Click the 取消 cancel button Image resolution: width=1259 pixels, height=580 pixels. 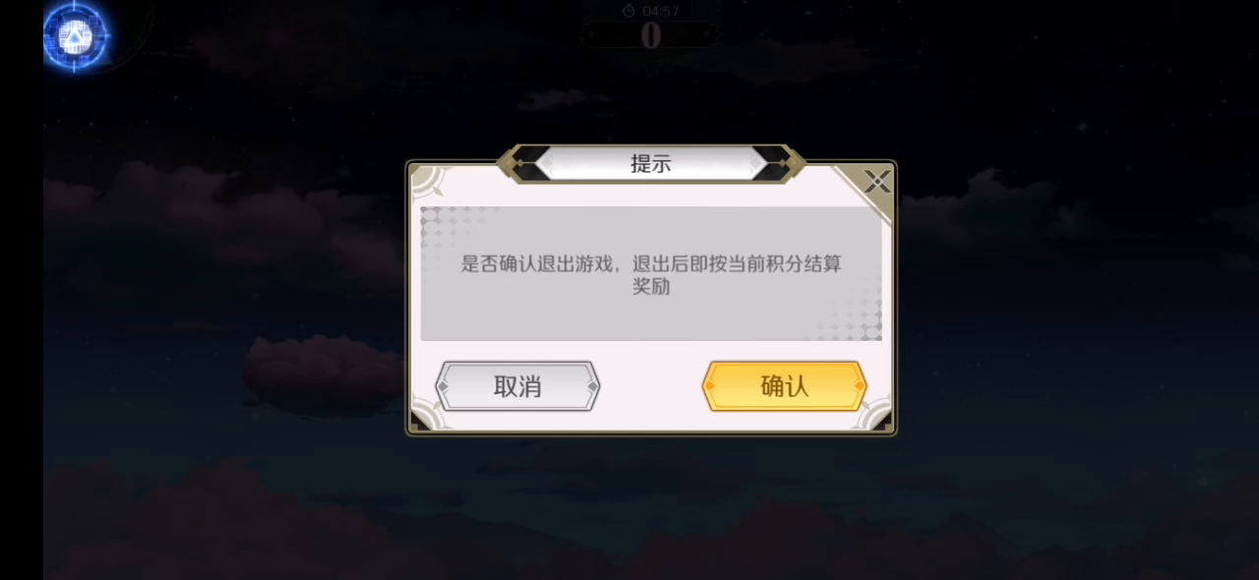point(517,386)
